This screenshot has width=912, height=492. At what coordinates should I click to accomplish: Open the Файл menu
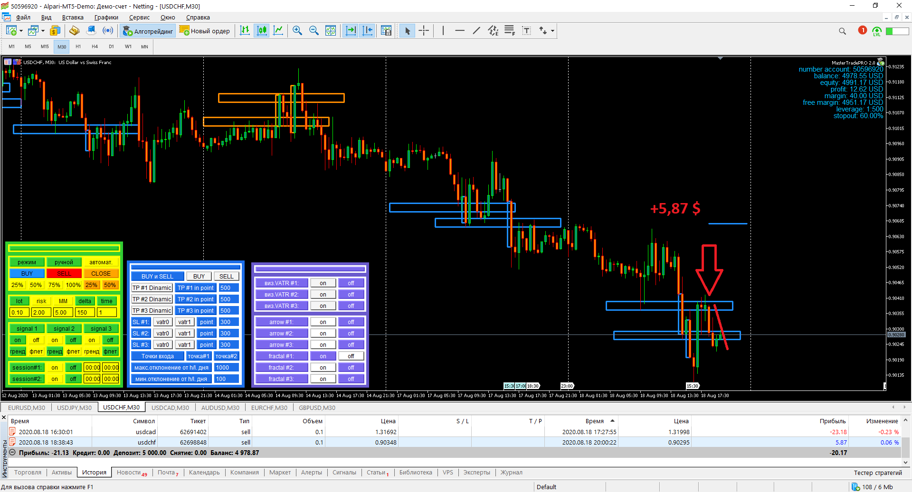pos(23,18)
